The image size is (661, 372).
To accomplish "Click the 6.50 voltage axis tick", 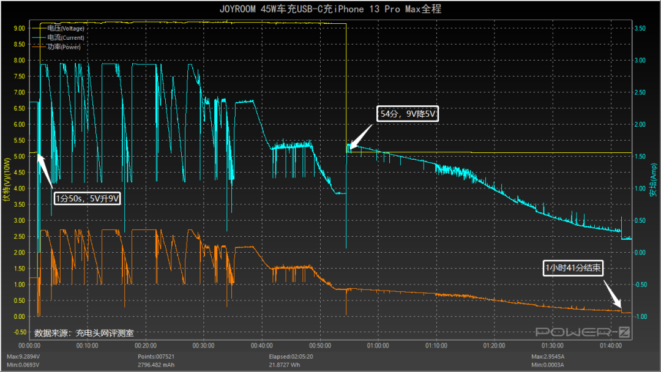I will pyautogui.click(x=20, y=108).
